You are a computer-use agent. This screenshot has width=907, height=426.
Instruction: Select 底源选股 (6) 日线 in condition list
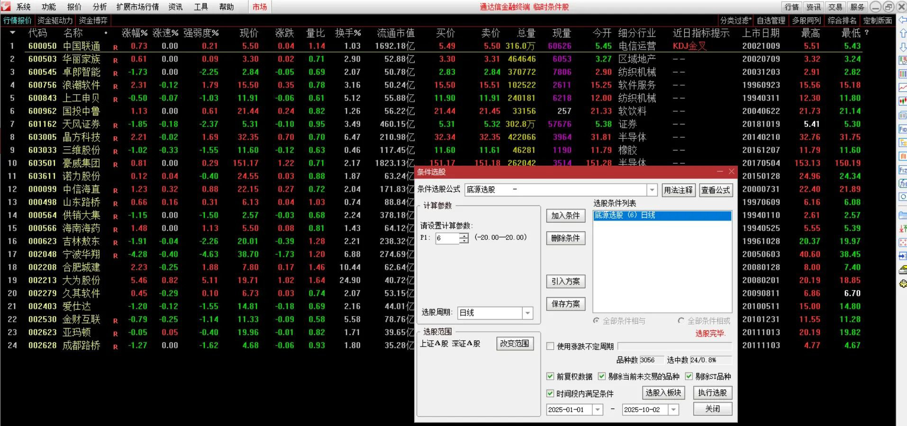click(662, 215)
